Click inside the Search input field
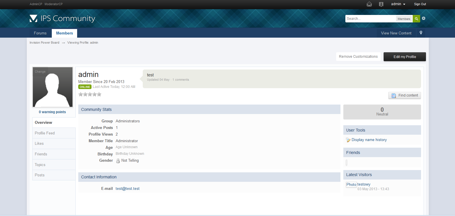This screenshot has width=455, height=216. [370, 19]
